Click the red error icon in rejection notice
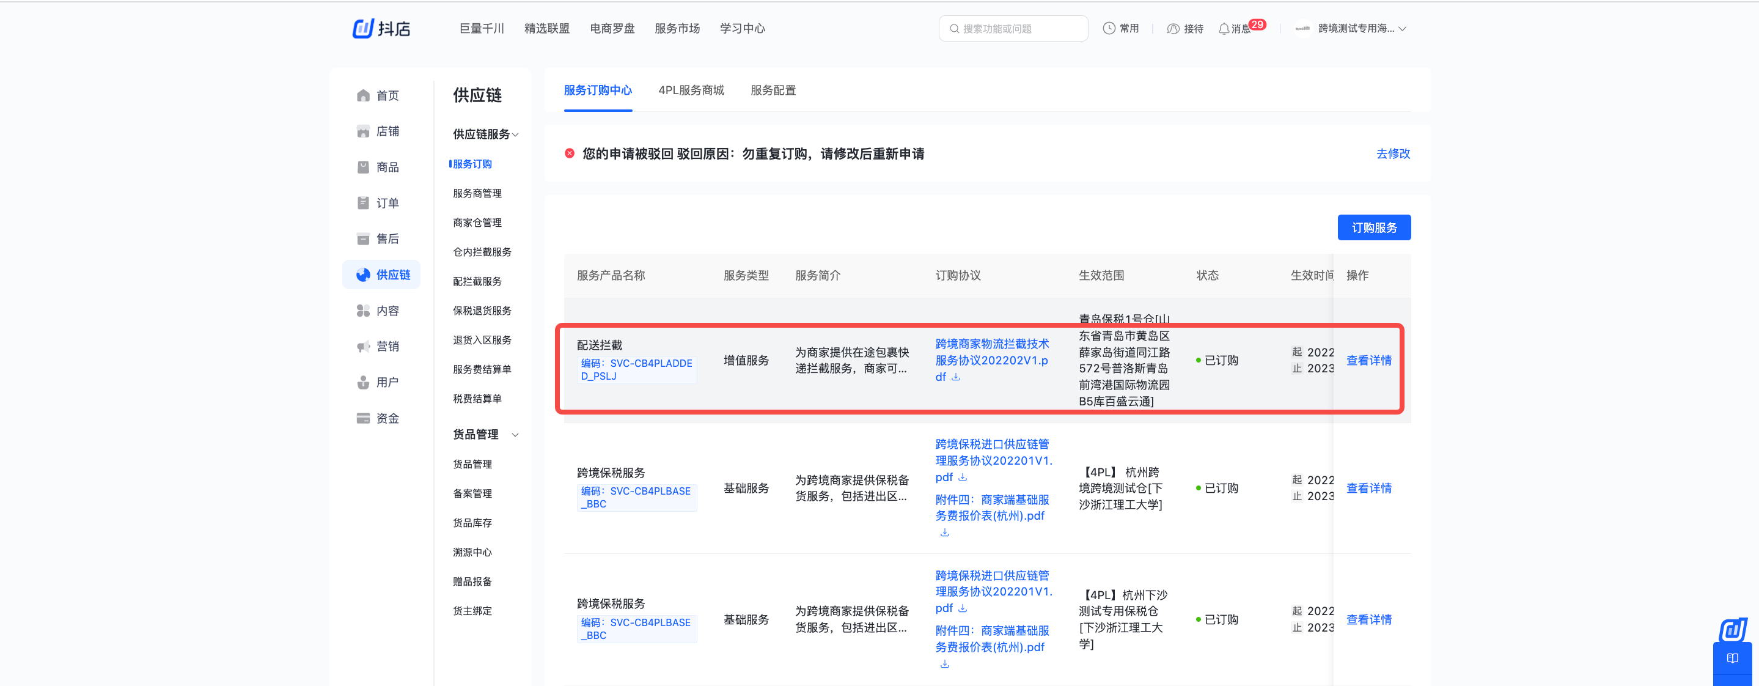 coord(570,153)
